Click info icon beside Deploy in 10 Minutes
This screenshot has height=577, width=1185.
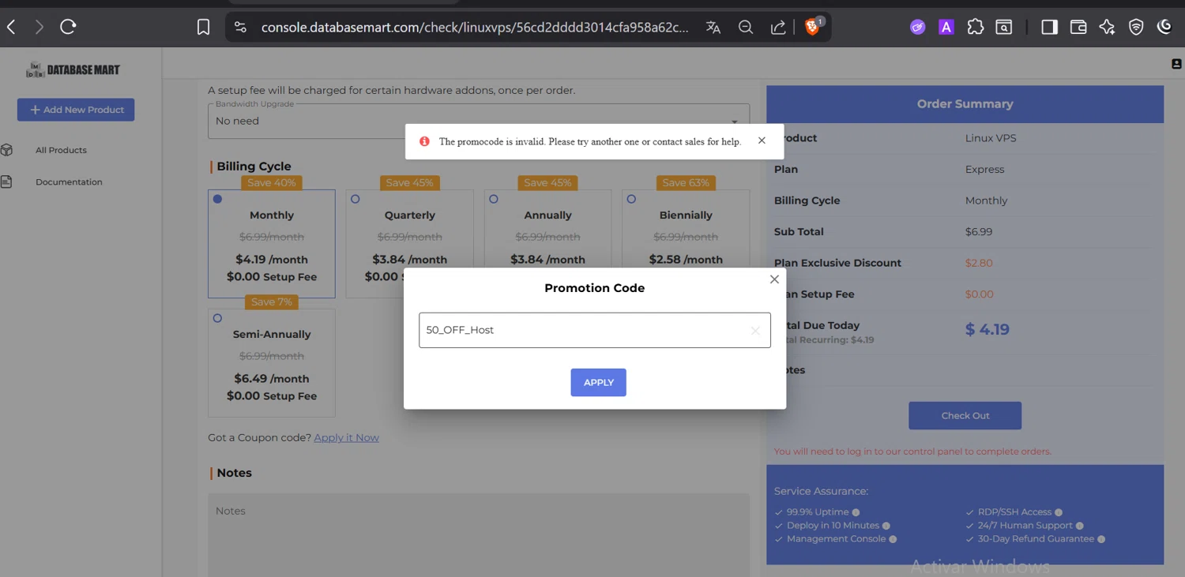(x=886, y=526)
